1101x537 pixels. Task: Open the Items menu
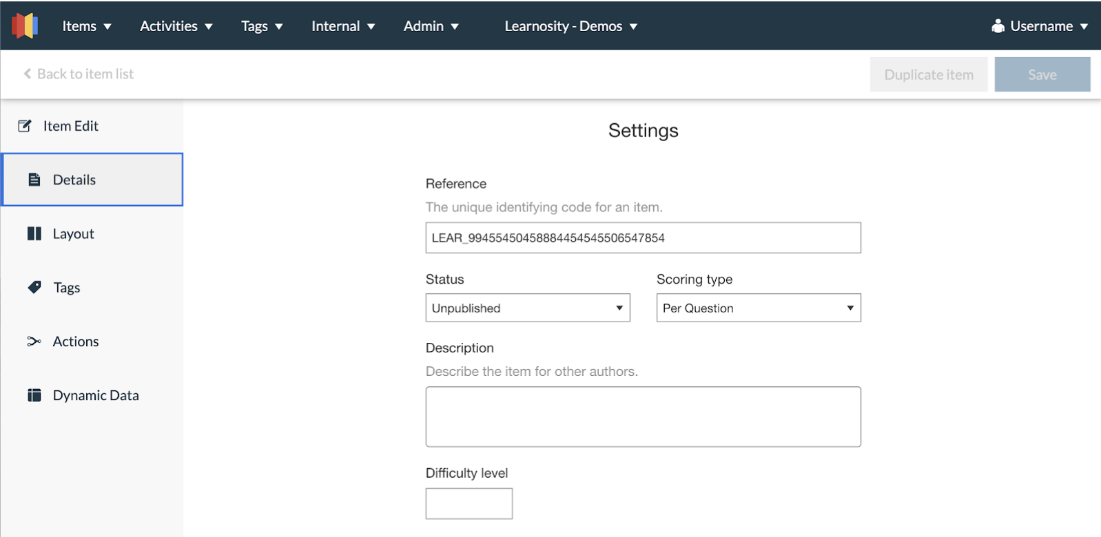(86, 26)
